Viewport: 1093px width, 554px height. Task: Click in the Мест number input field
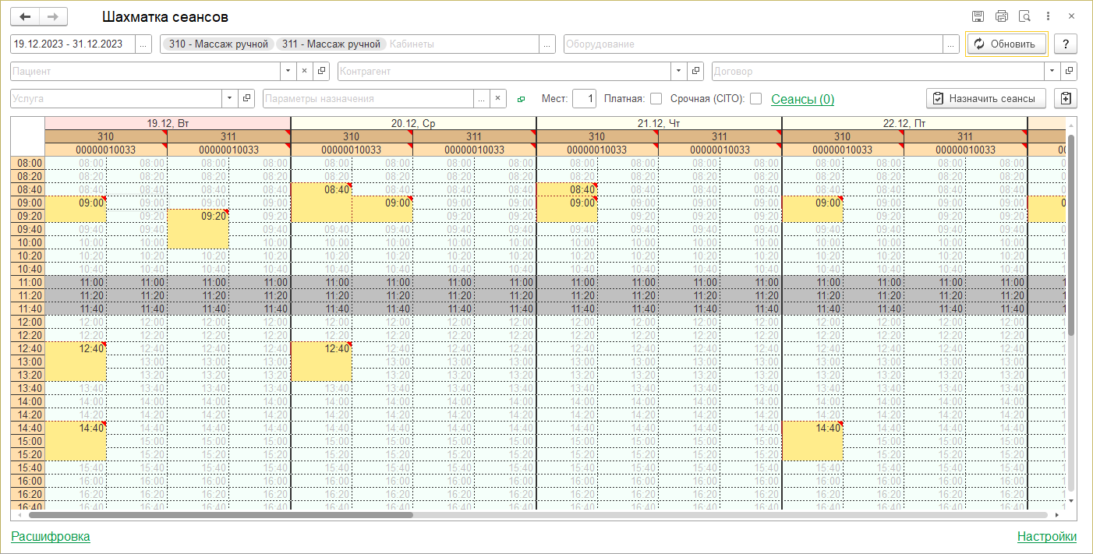click(x=584, y=99)
